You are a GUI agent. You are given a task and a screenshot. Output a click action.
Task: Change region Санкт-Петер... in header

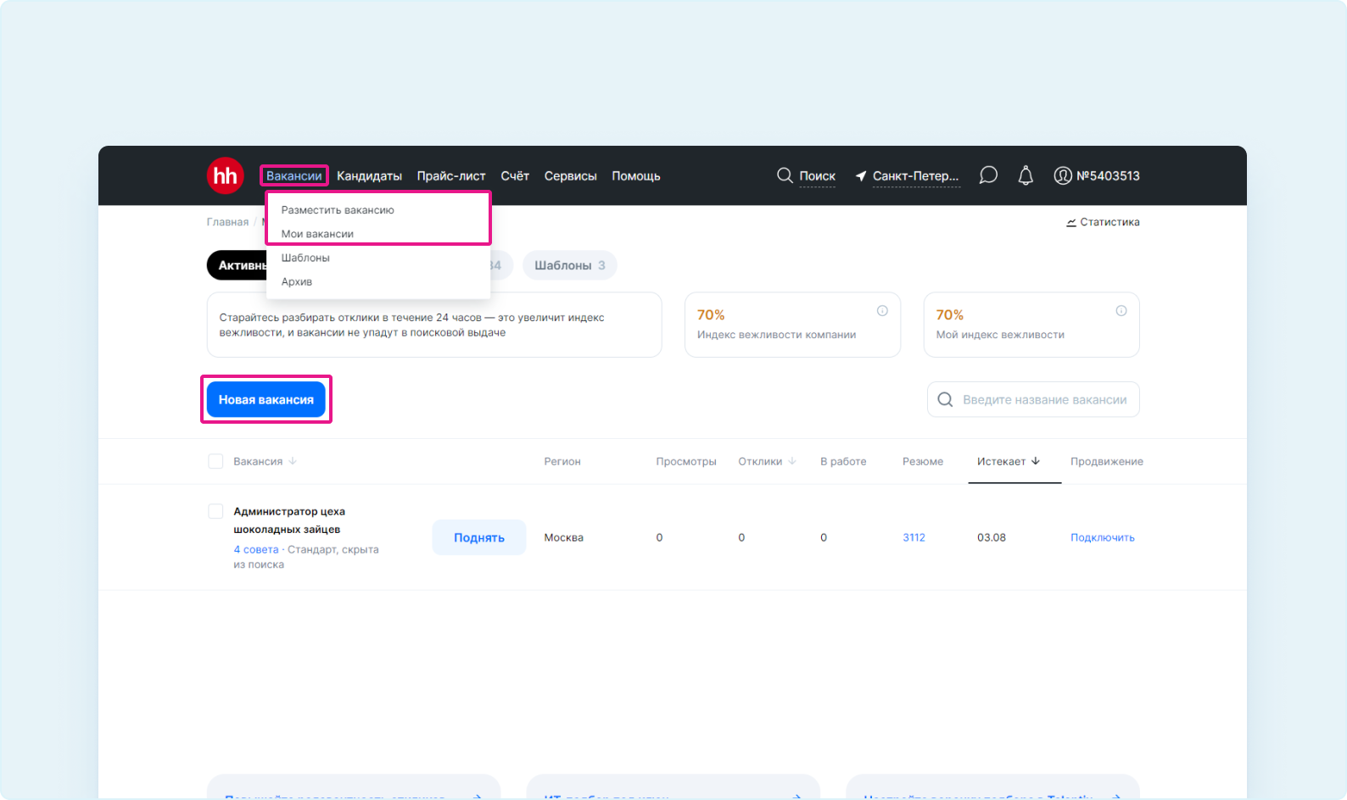(916, 176)
